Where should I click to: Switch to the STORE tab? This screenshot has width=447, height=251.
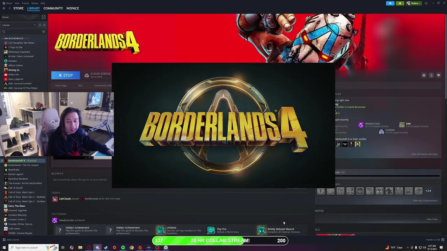coord(19,8)
